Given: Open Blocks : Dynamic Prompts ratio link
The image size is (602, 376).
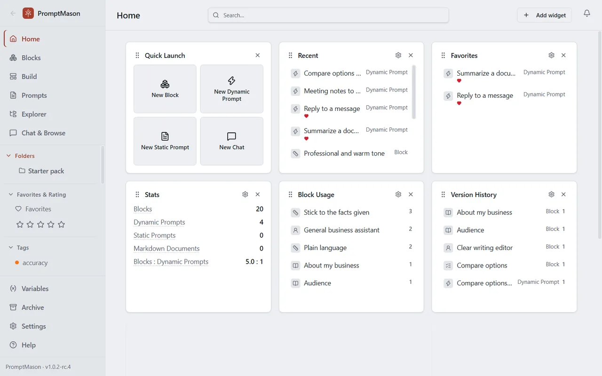Looking at the screenshot, I should [171, 262].
